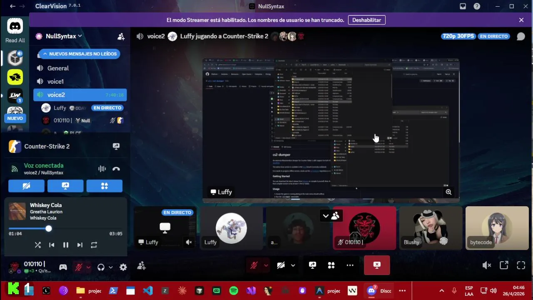This screenshot has height=300, width=533.
Task: Invite friends icon on the call bar
Action: [142, 265]
